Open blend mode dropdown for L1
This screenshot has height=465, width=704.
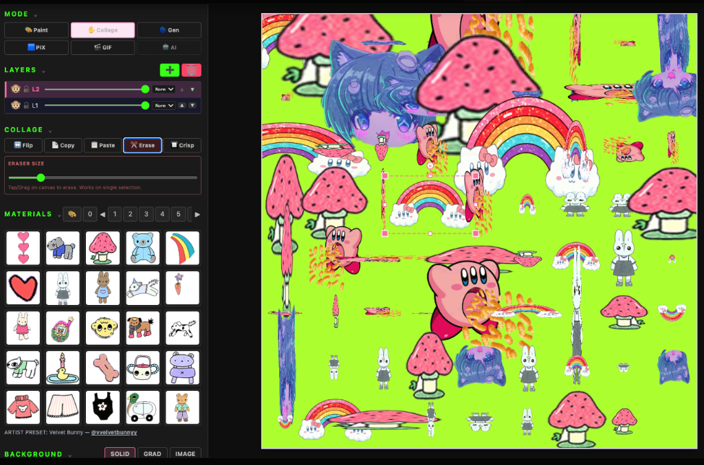(164, 105)
